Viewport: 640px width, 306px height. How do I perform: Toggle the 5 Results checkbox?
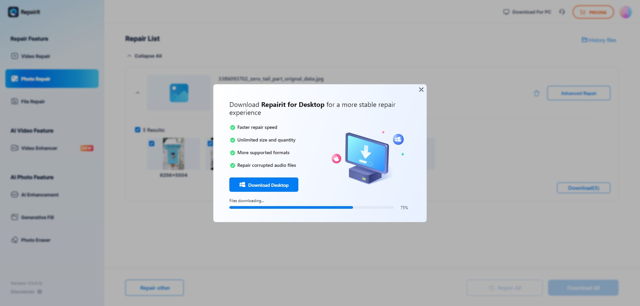click(x=137, y=130)
